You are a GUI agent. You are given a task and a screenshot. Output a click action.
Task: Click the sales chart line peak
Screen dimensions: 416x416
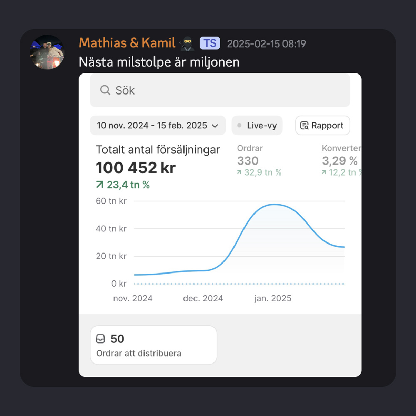pyautogui.click(x=274, y=204)
